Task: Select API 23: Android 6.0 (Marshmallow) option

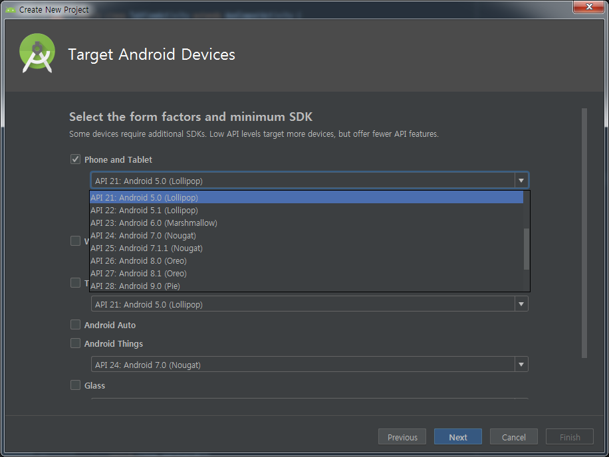Action: click(x=306, y=223)
